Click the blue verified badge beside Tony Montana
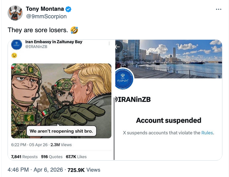The width and height of the screenshot is (229, 177). (68, 9)
